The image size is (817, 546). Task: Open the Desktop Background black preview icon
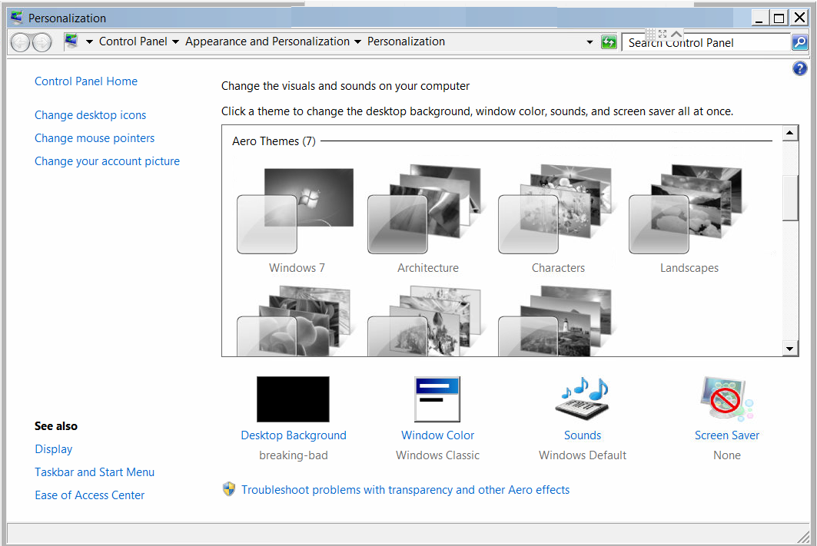(293, 399)
